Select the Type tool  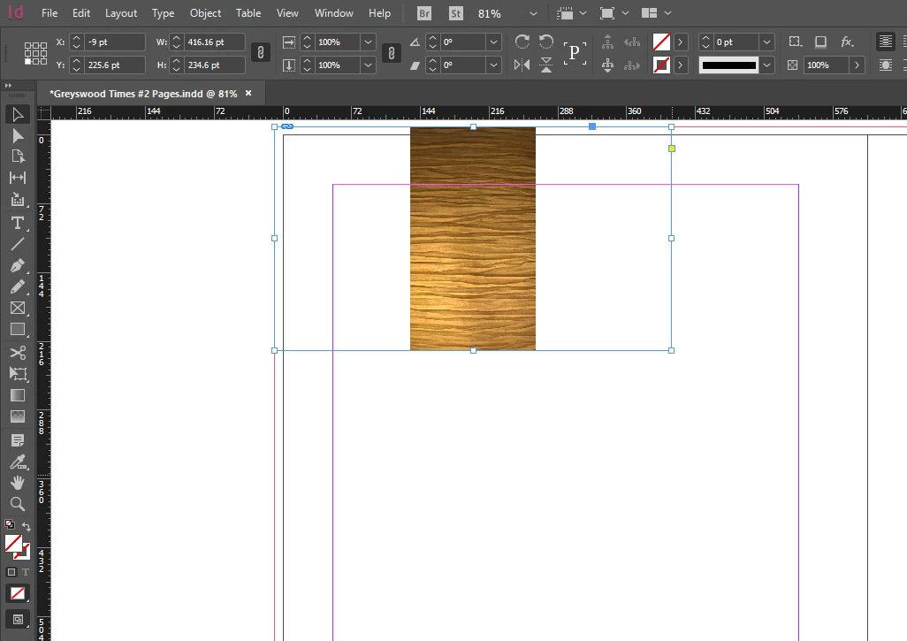[x=18, y=223]
